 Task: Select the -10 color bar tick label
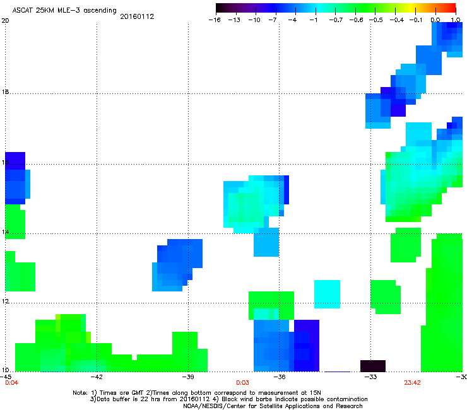point(254,20)
